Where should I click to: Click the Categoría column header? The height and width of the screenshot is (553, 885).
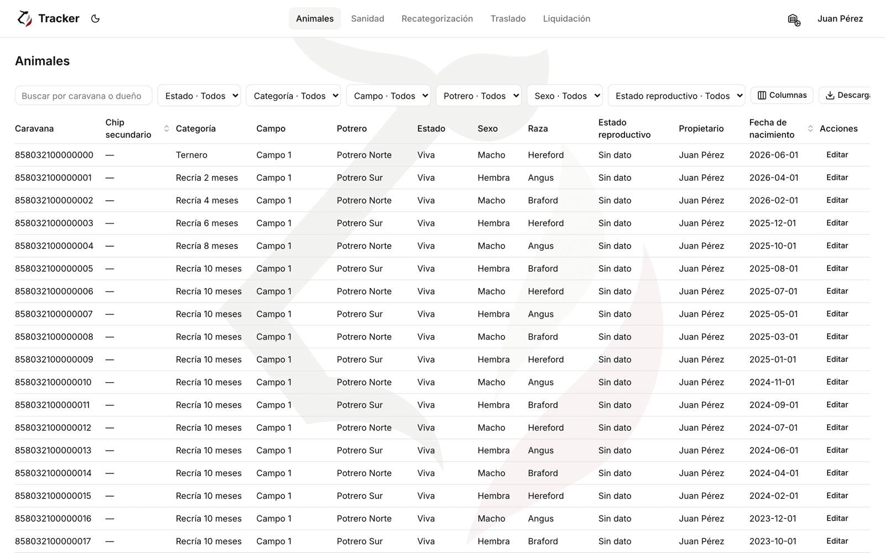(x=196, y=129)
